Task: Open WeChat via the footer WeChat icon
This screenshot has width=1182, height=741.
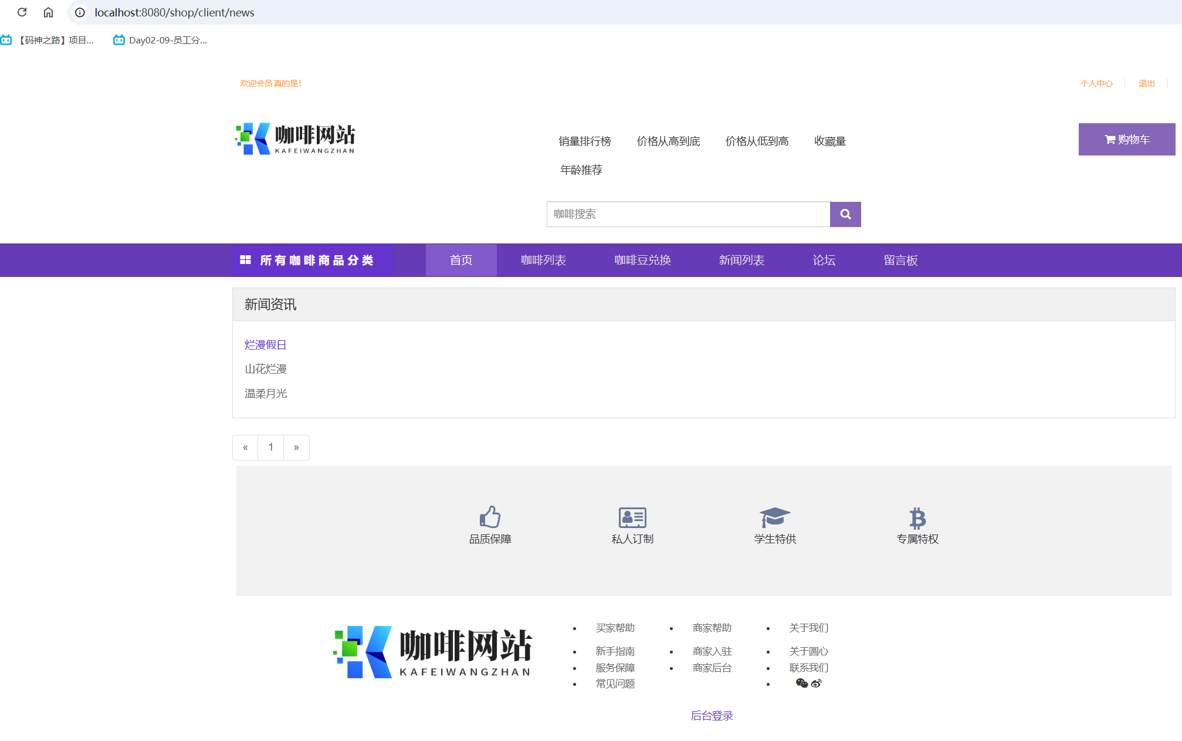Action: (802, 684)
